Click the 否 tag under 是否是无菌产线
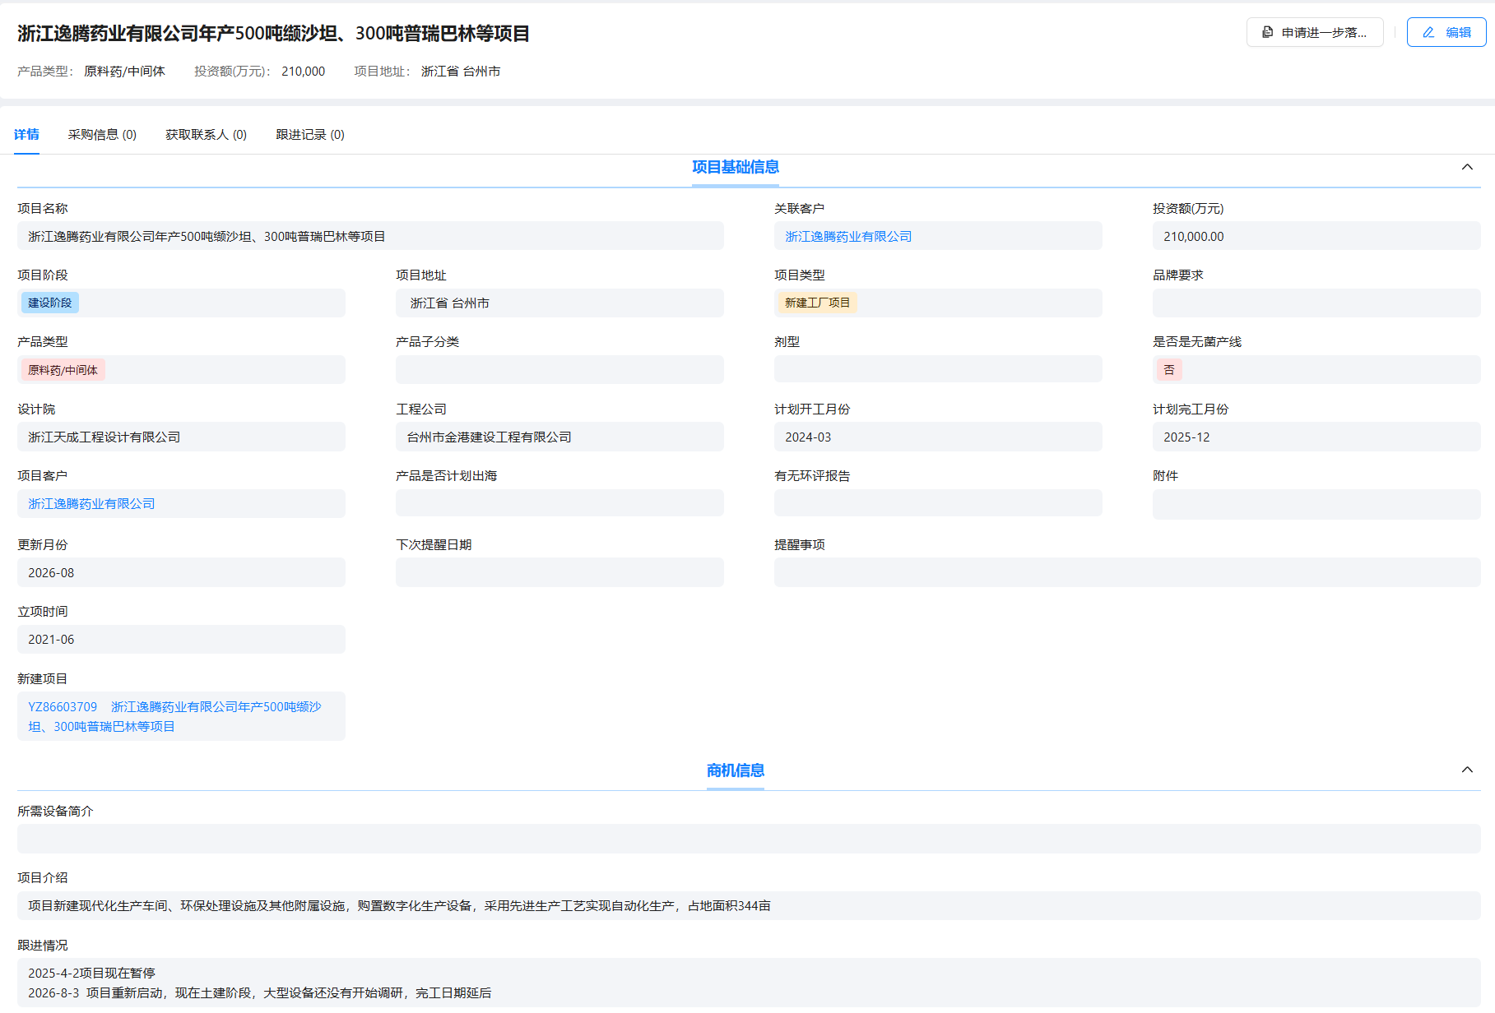This screenshot has width=1495, height=1013. click(1169, 370)
